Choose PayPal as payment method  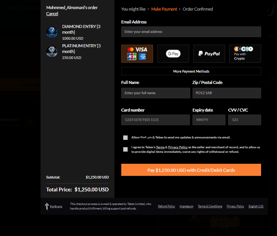coord(209,54)
